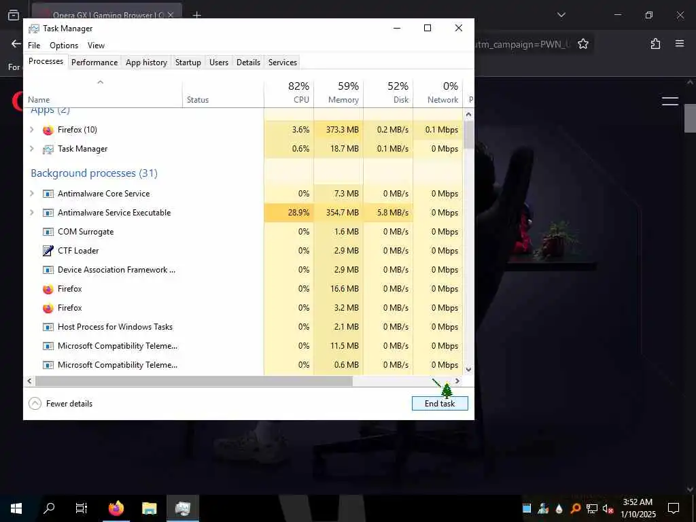
Task: Open the Opera site hamburger menu
Action: point(669,101)
